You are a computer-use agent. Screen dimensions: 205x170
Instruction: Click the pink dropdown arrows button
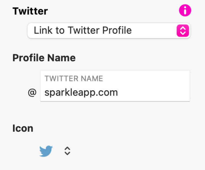tap(183, 30)
